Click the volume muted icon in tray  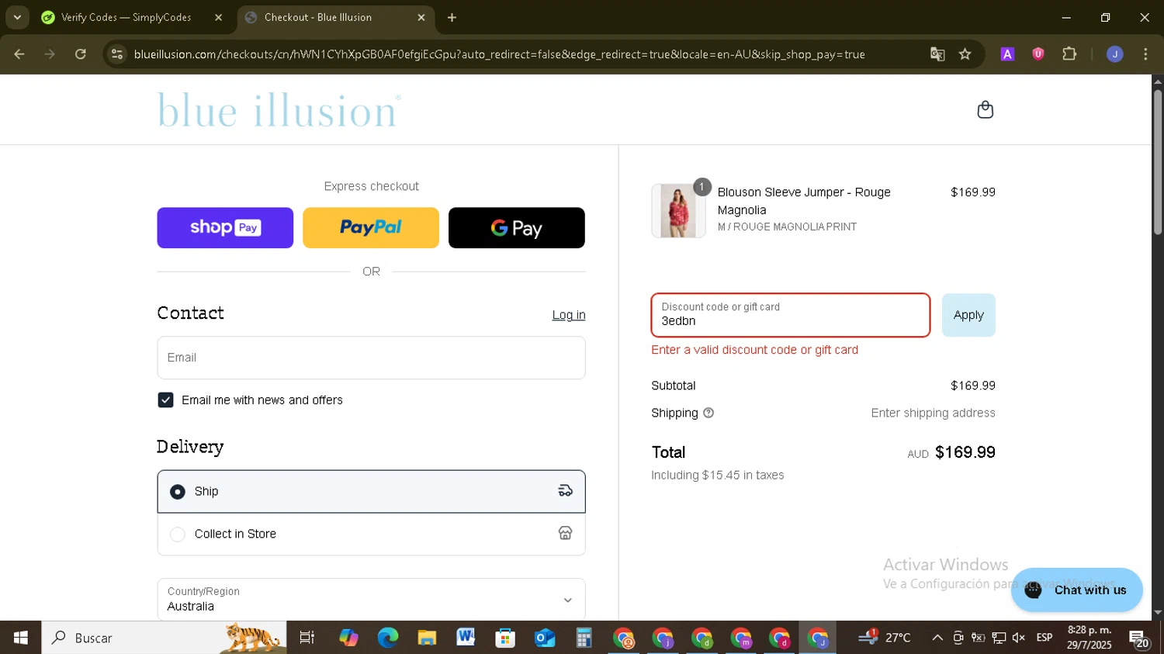pyautogui.click(x=1019, y=638)
